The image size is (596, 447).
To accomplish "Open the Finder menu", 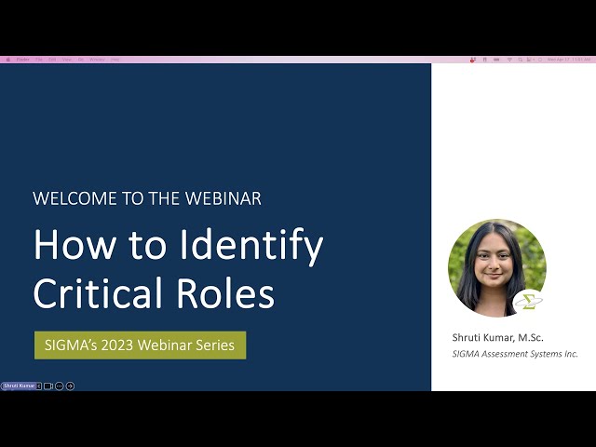I will click(x=22, y=60).
